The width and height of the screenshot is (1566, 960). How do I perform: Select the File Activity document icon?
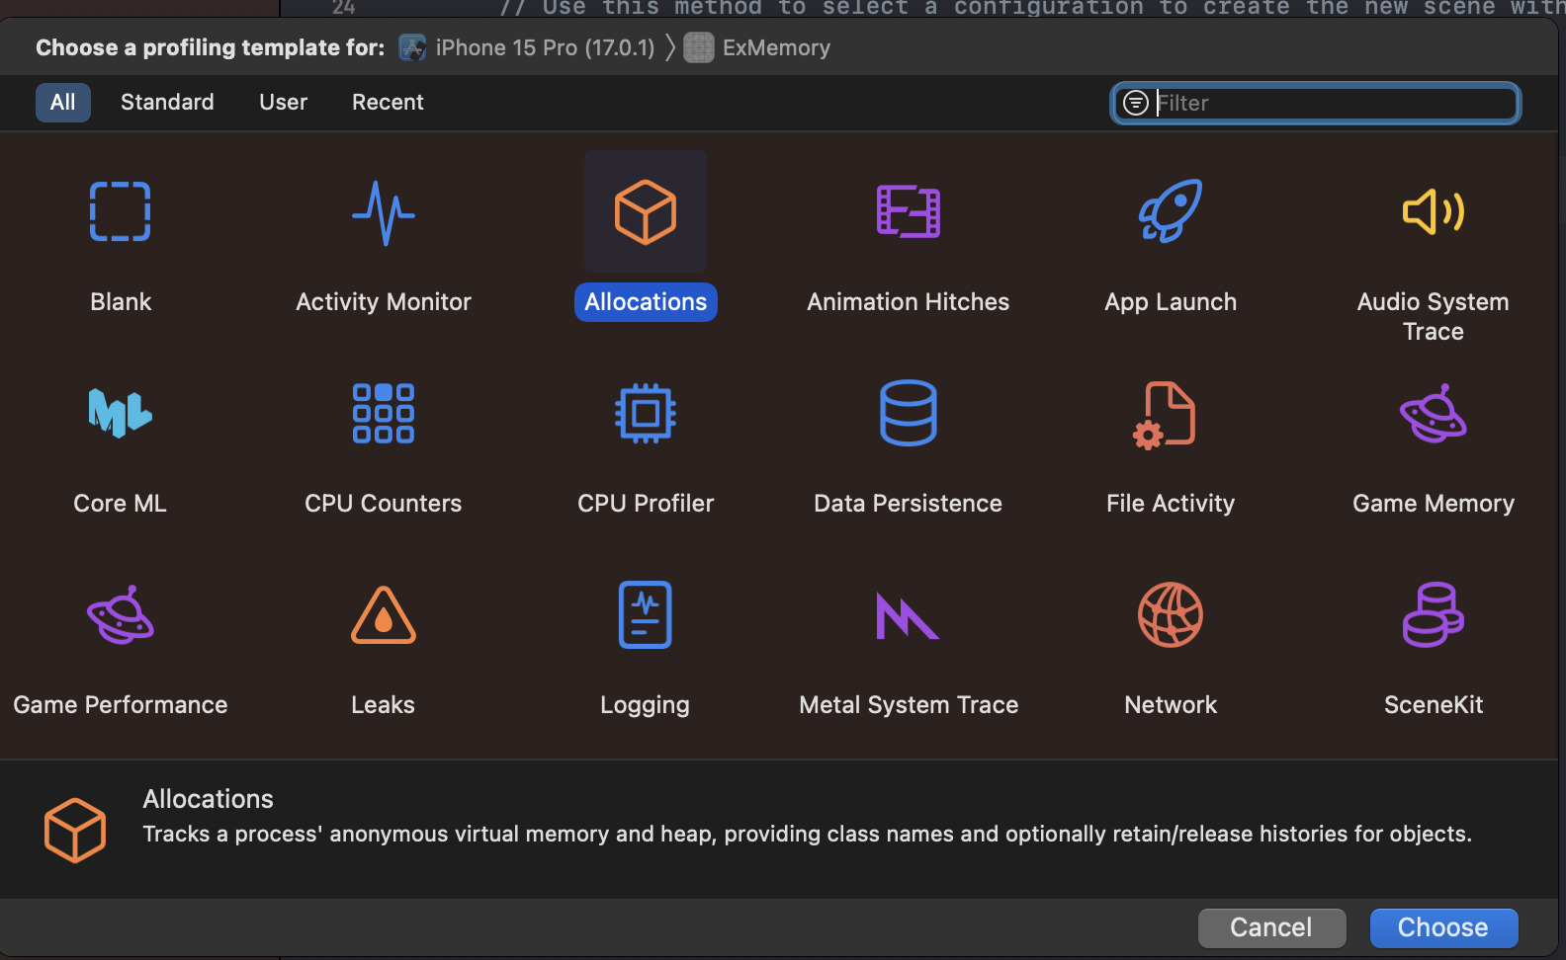(x=1166, y=415)
